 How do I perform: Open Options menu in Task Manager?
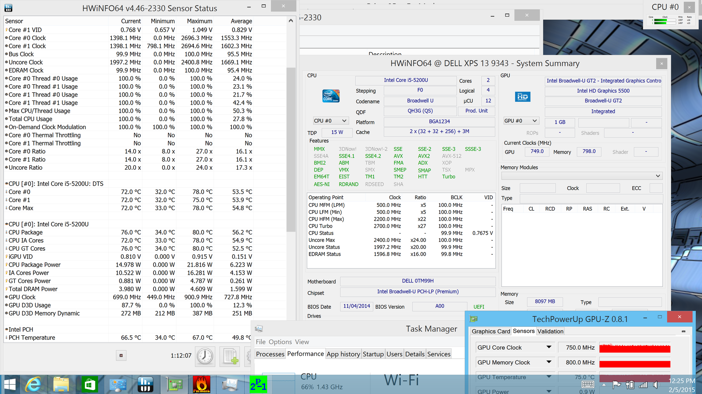coord(280,342)
